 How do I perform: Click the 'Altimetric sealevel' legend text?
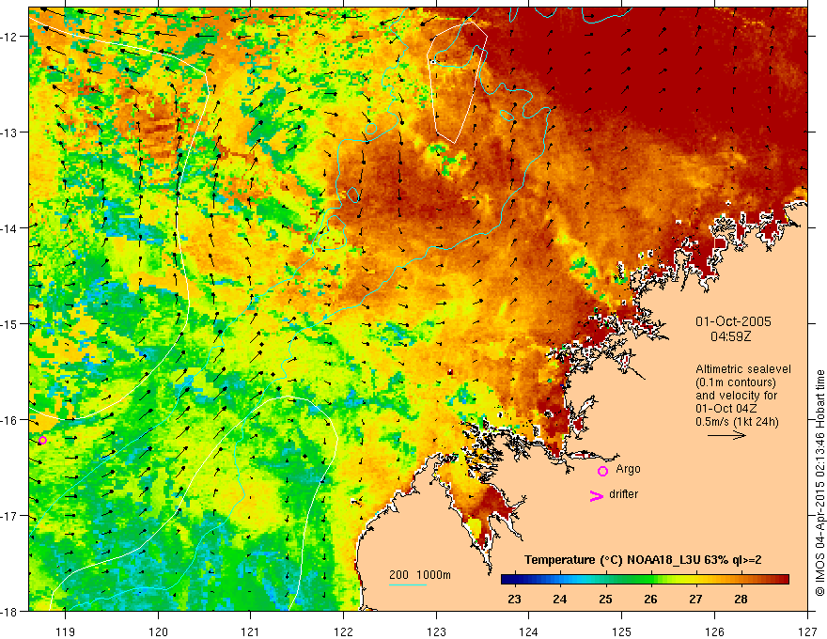point(743,369)
